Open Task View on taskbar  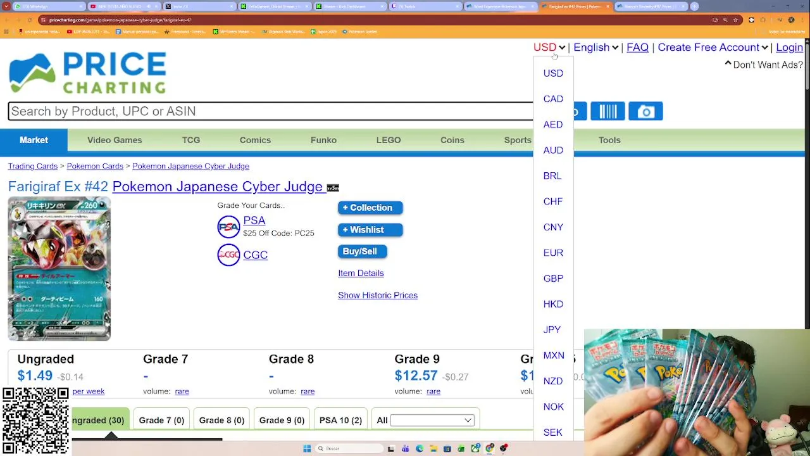click(x=391, y=448)
